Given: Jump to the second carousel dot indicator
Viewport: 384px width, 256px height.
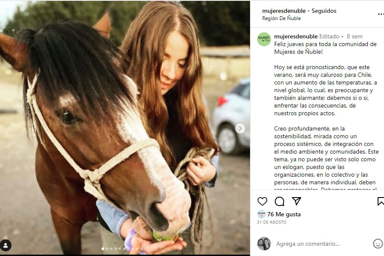Looking at the screenshot, I should [107, 248].
